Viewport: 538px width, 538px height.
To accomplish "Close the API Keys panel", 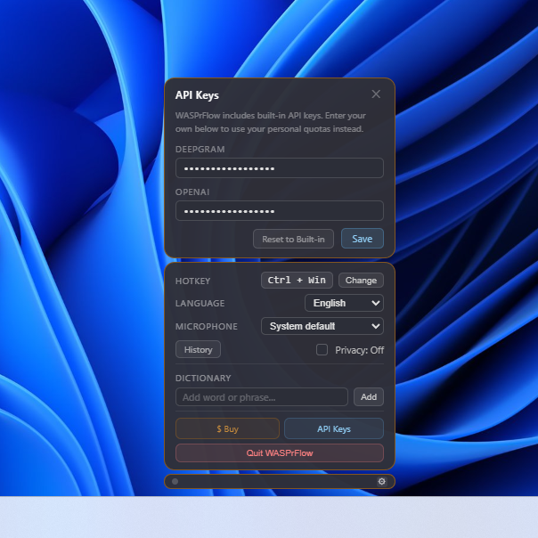I will click(376, 94).
